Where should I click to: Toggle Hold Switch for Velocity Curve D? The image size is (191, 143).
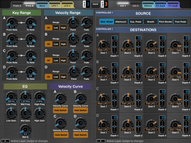pos(81,135)
